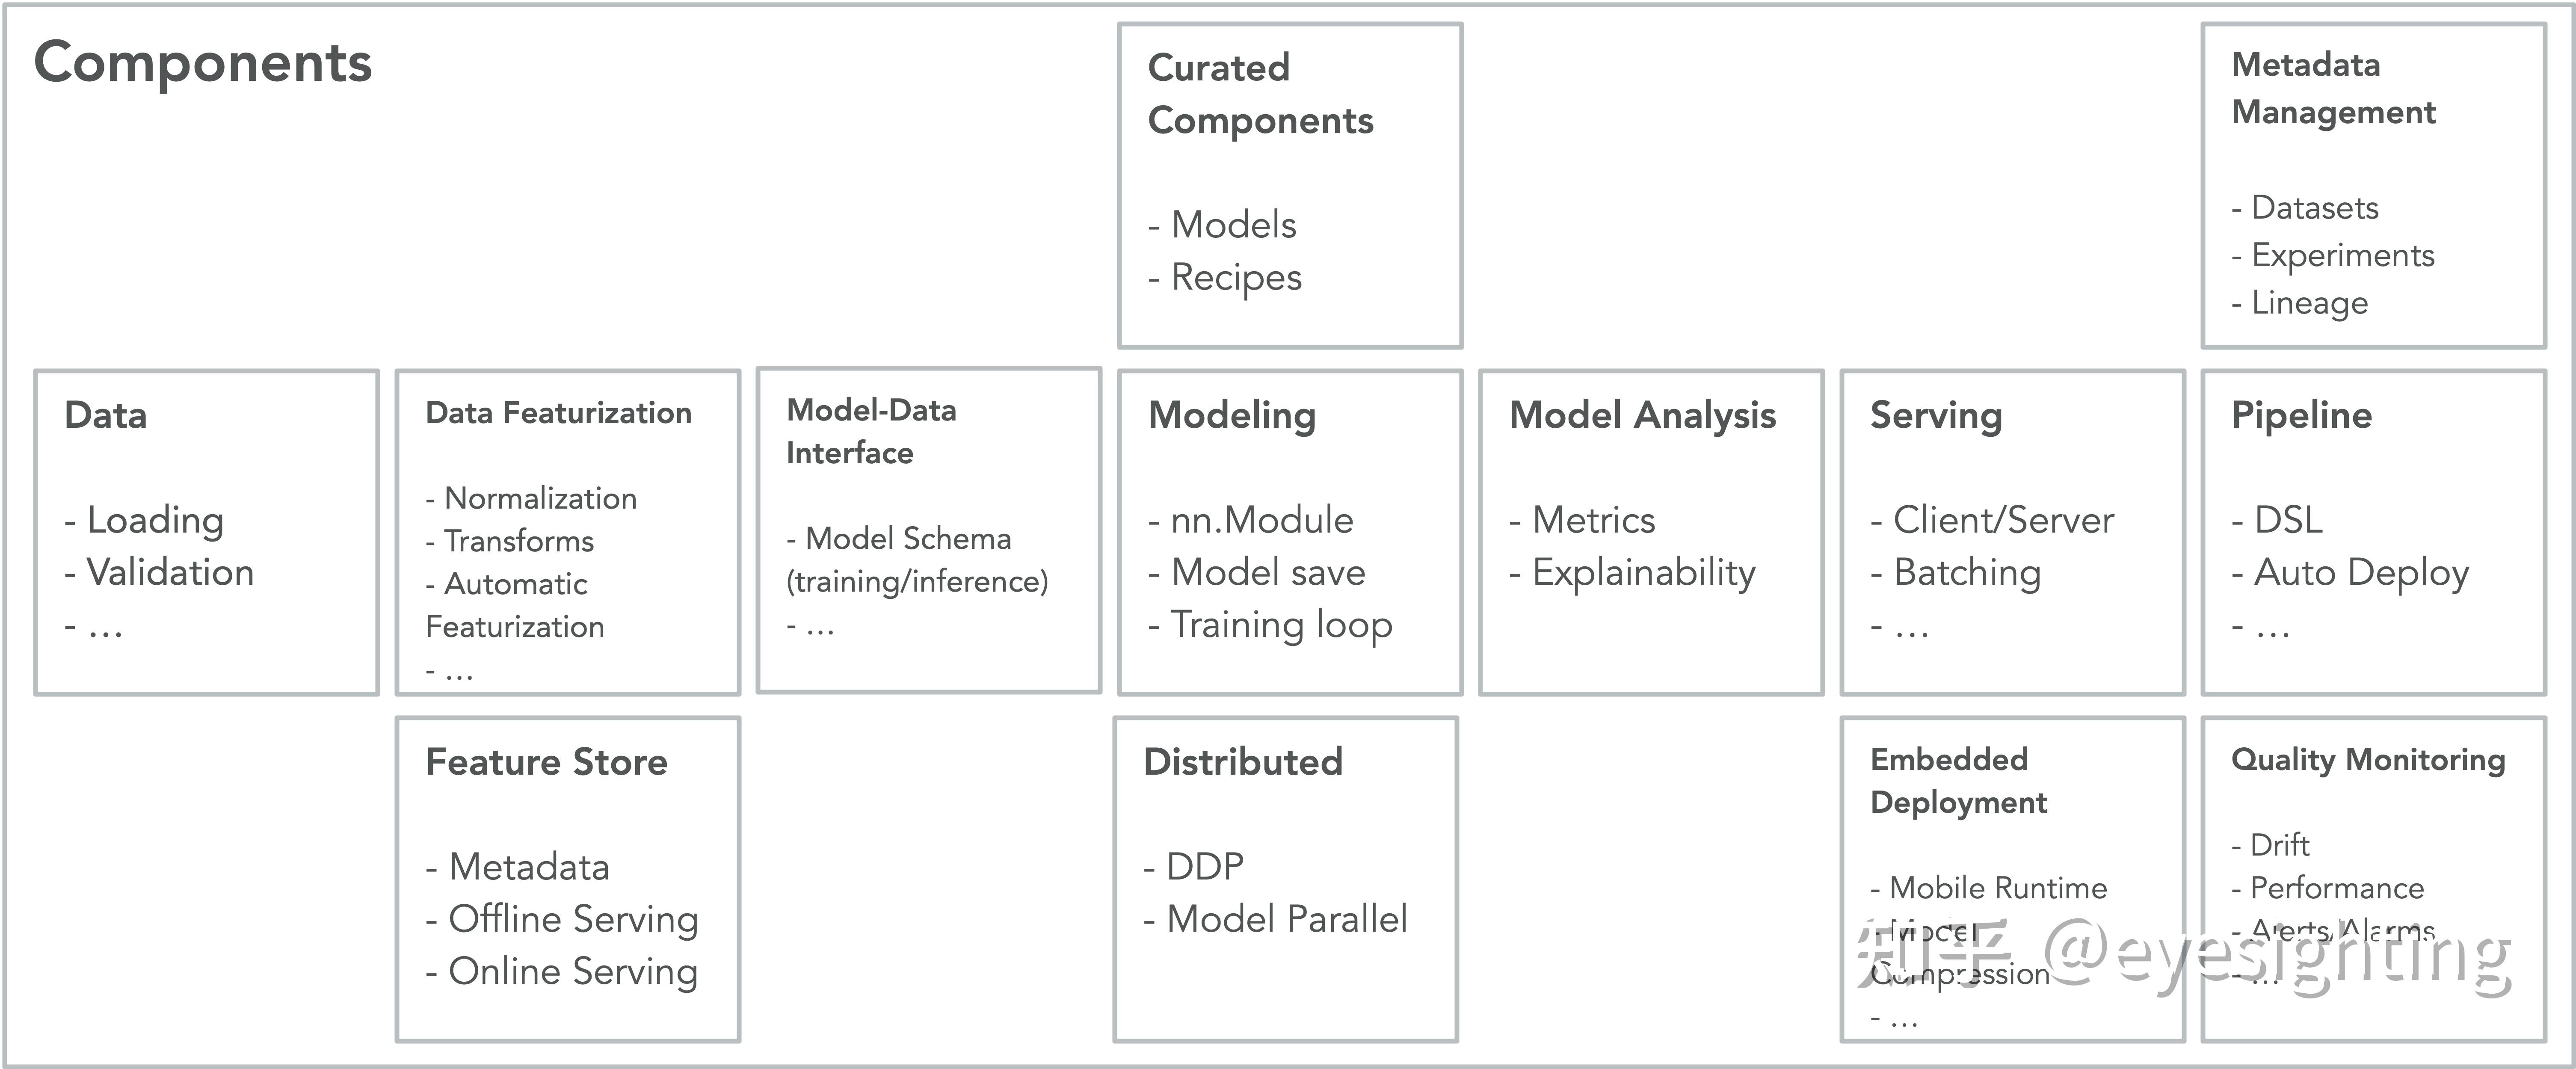The height and width of the screenshot is (1069, 2576).
Task: Click the Client/Server item under Serving
Action: (x=2003, y=520)
